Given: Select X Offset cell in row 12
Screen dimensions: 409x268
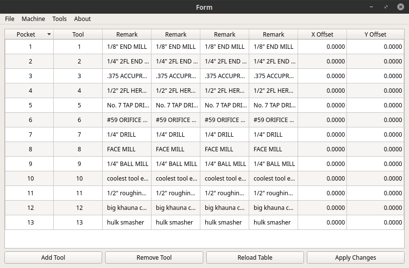Looking at the screenshot, I should (x=322, y=208).
